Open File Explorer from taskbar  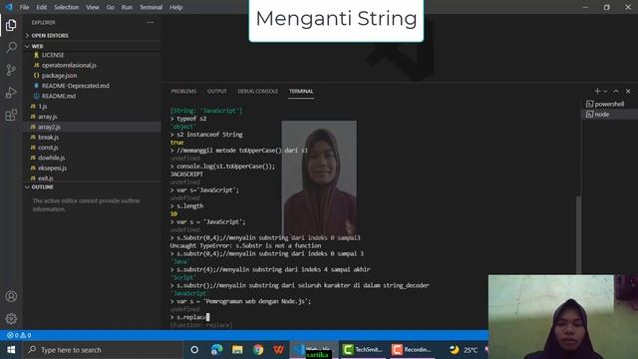[237, 350]
